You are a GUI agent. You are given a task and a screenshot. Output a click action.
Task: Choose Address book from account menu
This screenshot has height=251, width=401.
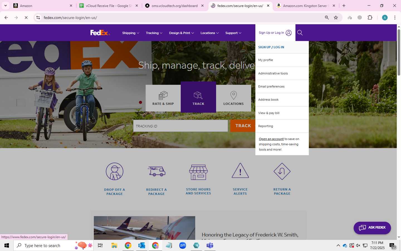[x=282, y=100]
